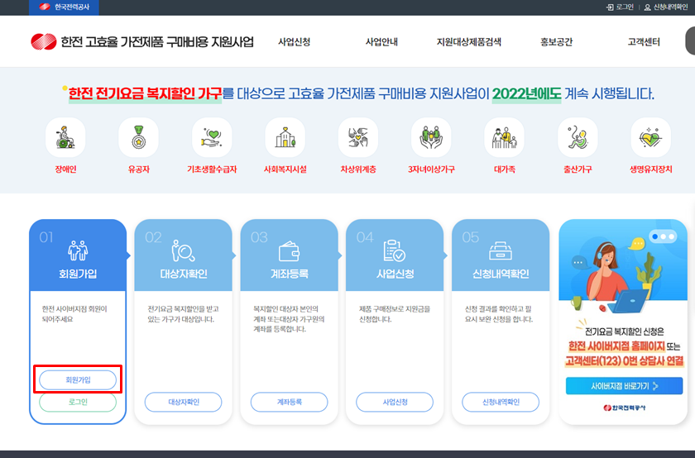695x458 pixels.
Task: Open the 홍보공간 menu
Action: (556, 42)
